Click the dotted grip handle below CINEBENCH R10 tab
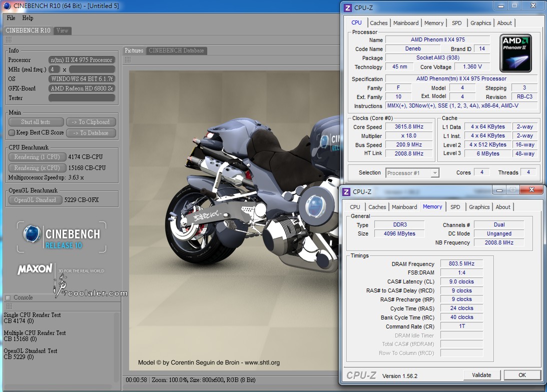 [x=9, y=40]
